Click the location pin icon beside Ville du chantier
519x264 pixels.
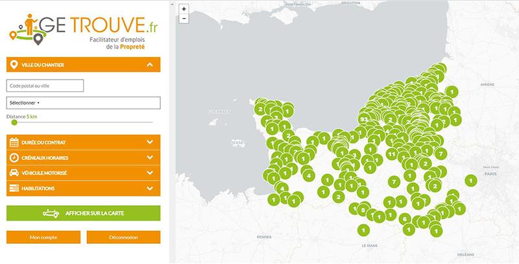point(14,65)
